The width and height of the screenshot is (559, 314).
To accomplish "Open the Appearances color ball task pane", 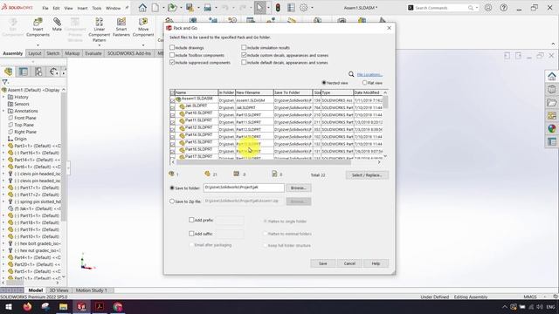I will 552,128.
